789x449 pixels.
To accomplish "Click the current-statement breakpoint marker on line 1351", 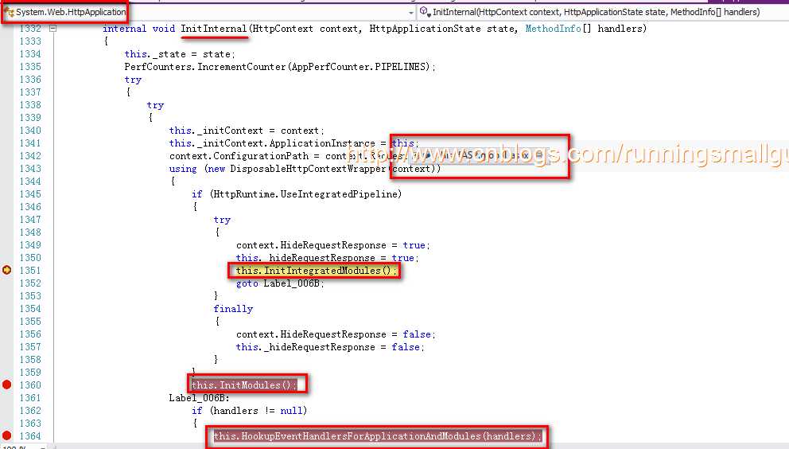I will [x=6, y=270].
